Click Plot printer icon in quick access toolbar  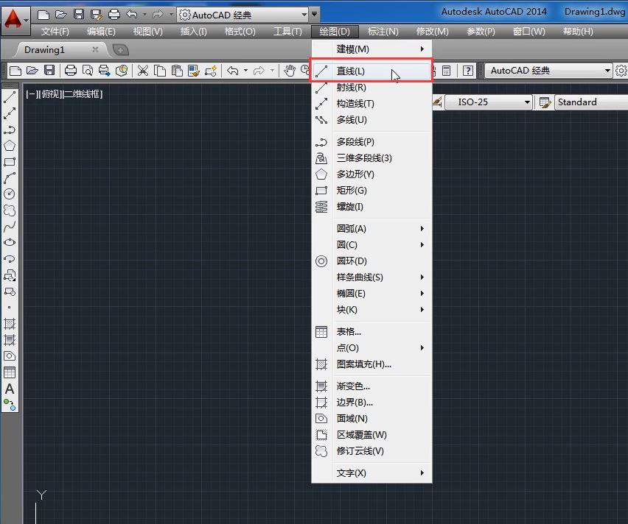(x=114, y=15)
